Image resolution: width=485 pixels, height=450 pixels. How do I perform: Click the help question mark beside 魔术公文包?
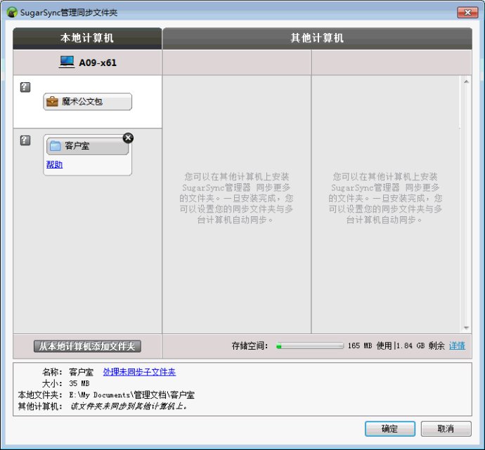(x=25, y=87)
